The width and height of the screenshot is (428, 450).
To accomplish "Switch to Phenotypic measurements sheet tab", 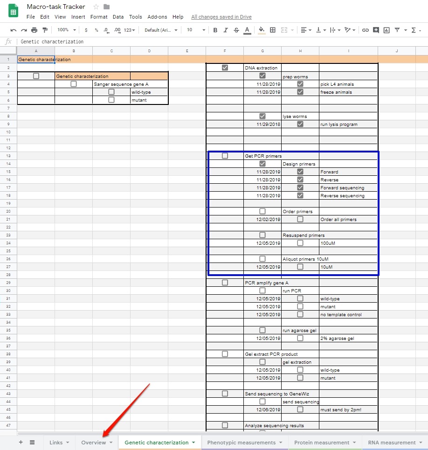I will [x=241, y=443].
